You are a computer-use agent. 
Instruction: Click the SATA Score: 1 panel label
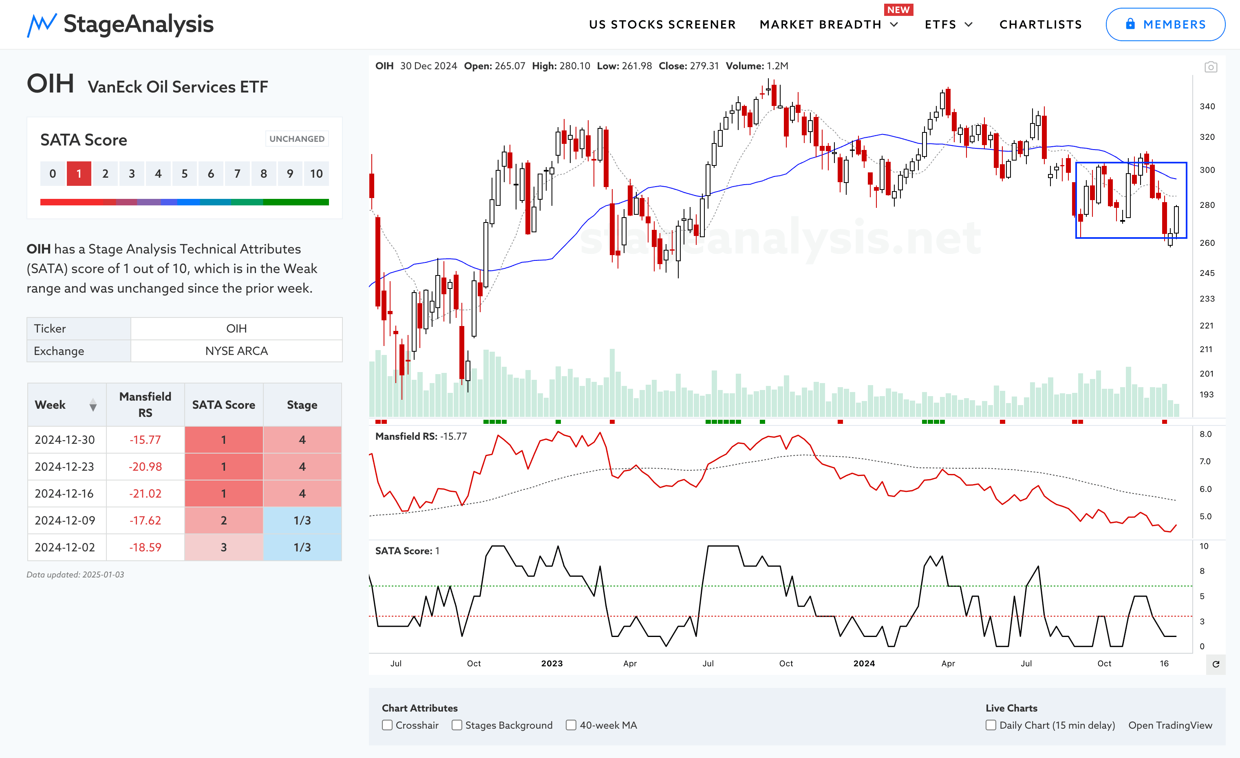407,551
